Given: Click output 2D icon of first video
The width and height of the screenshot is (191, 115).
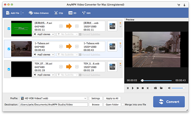Looking at the screenshot, I should pos(77,26).
